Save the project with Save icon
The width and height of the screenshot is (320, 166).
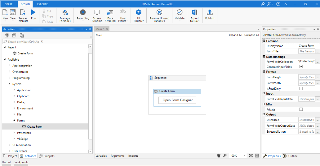coord(13,13)
